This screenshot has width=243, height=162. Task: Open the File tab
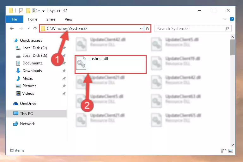[14, 19]
